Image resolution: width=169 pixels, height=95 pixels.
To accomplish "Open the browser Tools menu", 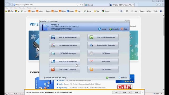I will 29,8.
